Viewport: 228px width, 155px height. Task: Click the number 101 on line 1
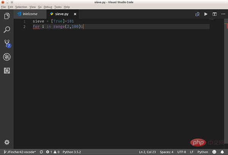(70, 21)
